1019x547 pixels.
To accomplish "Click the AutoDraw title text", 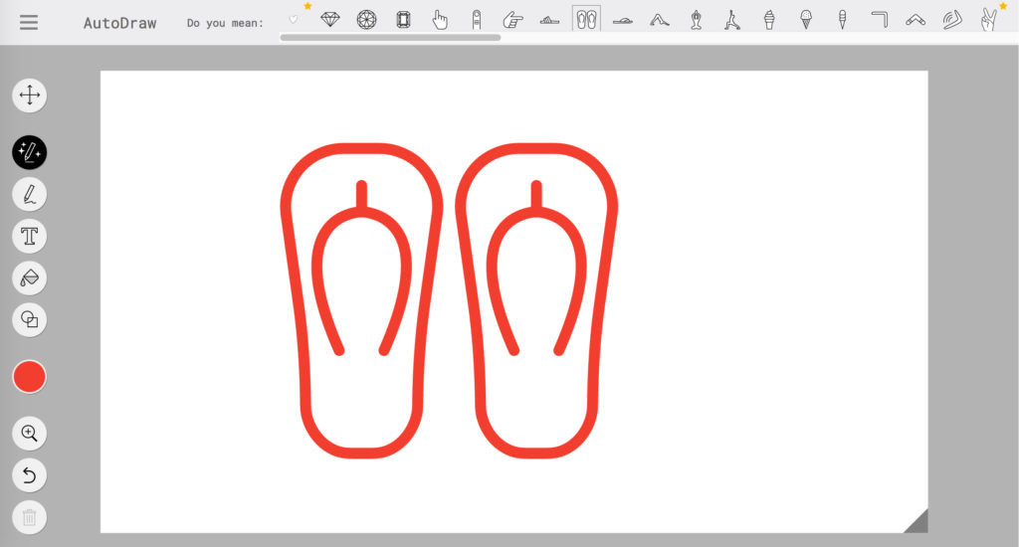I will (119, 23).
